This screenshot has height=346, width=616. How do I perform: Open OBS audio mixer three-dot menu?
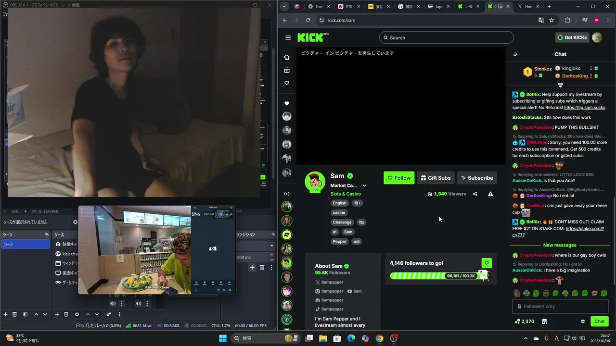(x=119, y=314)
